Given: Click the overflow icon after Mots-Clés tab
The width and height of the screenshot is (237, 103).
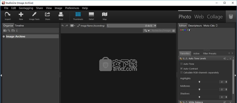Looking at the screenshot, I should click(217, 25).
